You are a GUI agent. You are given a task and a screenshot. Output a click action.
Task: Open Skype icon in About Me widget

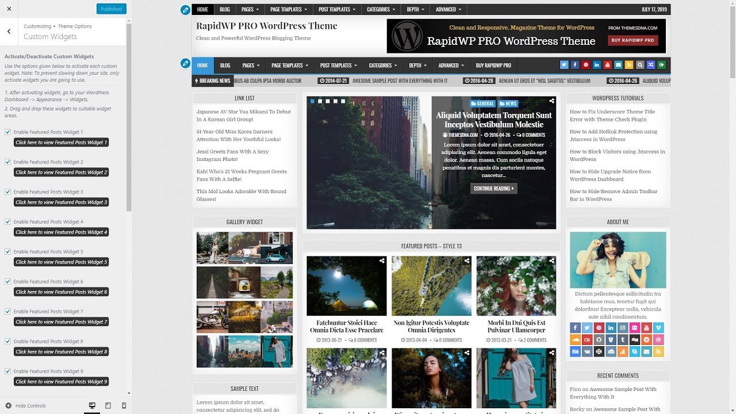tap(635, 351)
